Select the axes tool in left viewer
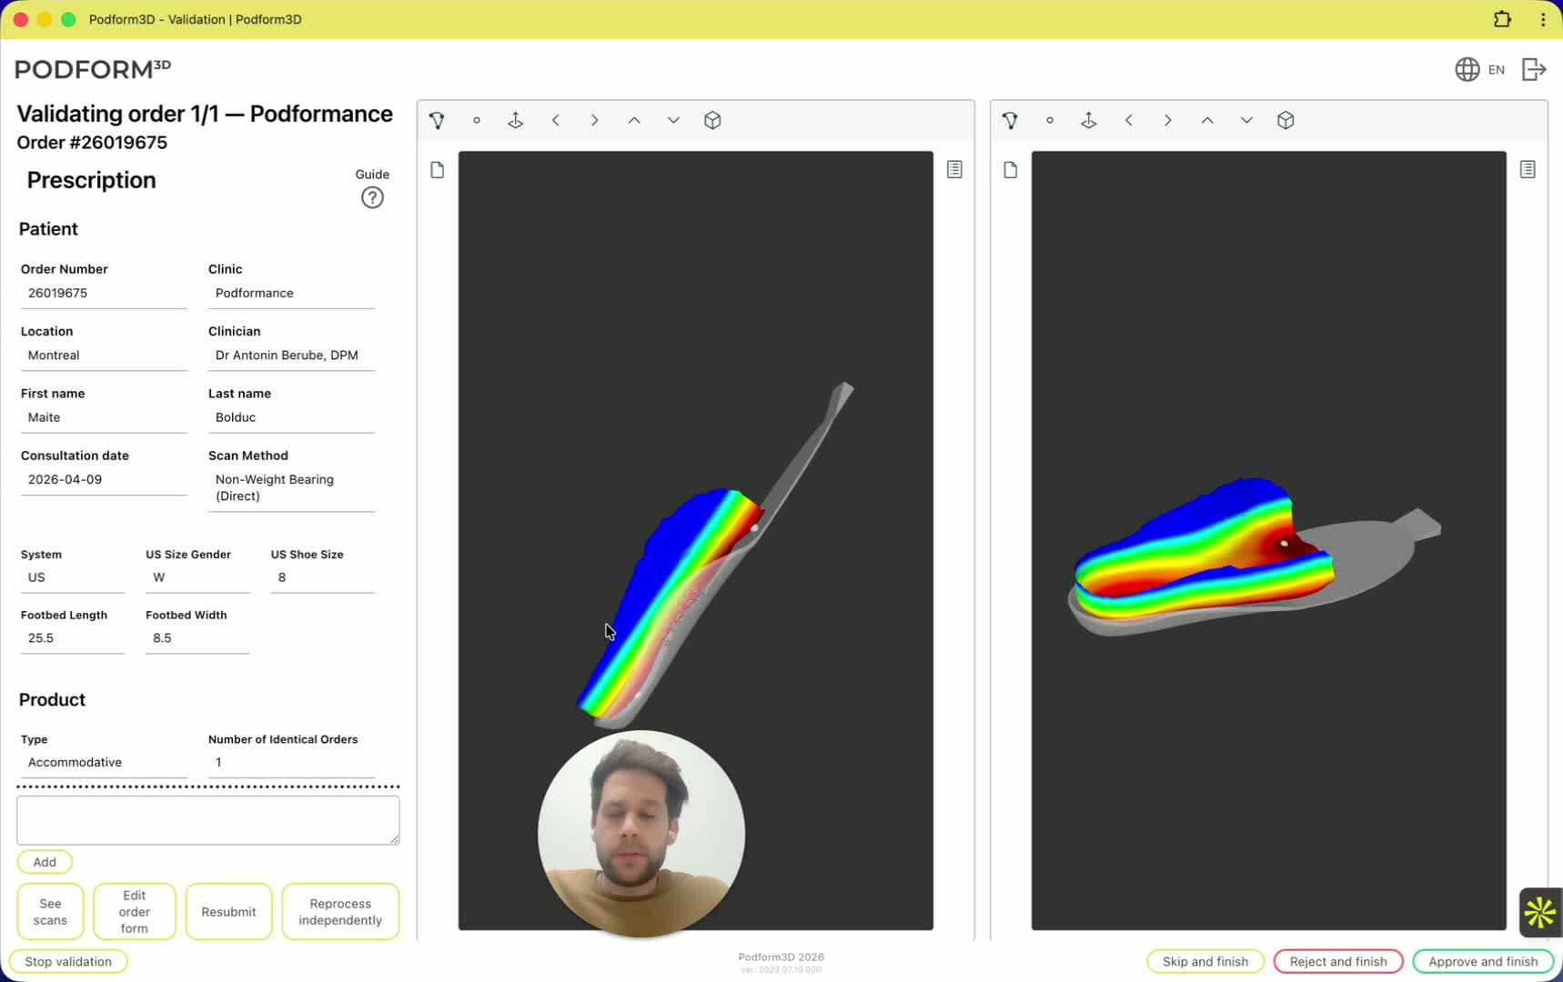The image size is (1563, 982). [x=438, y=120]
